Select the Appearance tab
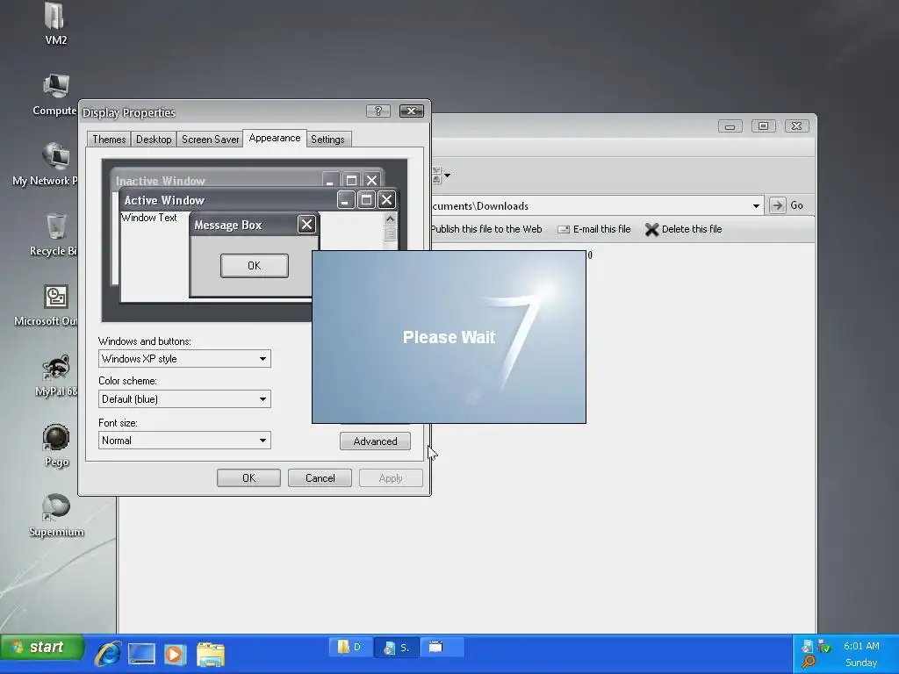The height and width of the screenshot is (674, 899). [275, 138]
